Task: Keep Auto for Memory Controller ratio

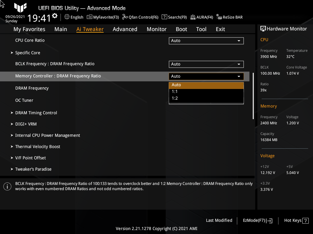Action: point(206,85)
